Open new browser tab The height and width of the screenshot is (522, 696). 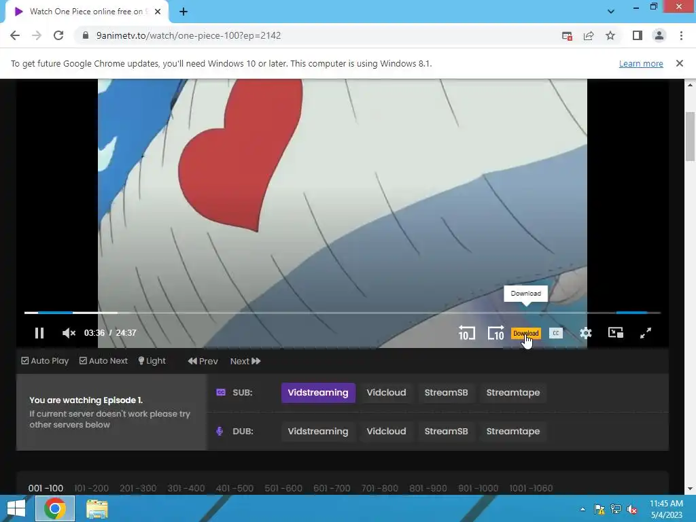coord(184,12)
